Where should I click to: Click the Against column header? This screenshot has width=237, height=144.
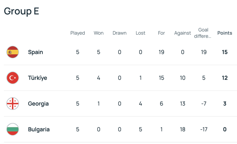[183, 33]
